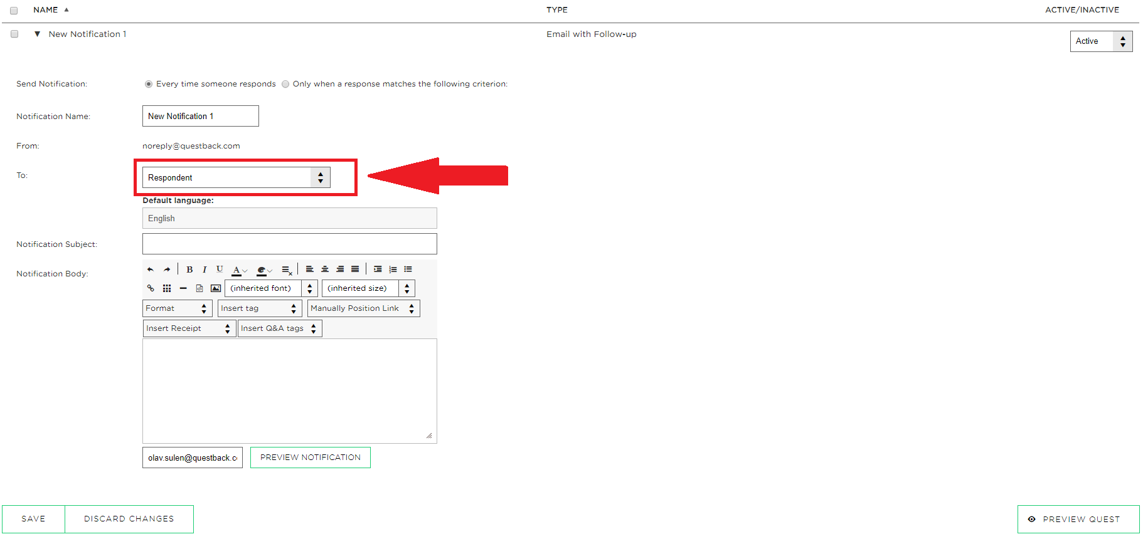1143x539 pixels.
Task: Open the Insert Receipt dropdown
Action: [x=189, y=328]
